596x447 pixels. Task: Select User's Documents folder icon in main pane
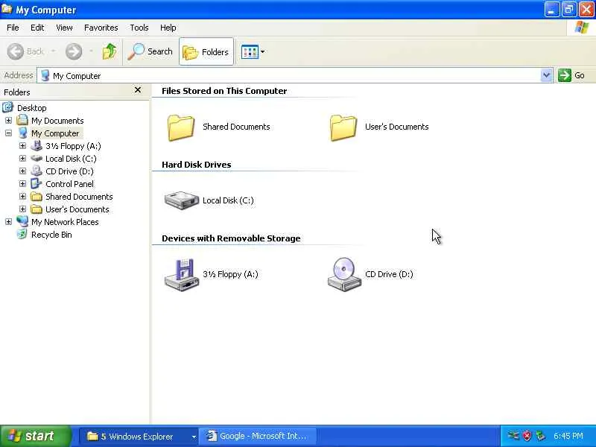[343, 127]
